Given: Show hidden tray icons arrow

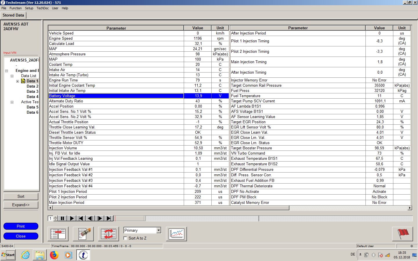Looking at the screenshot, I should (x=360, y=254).
